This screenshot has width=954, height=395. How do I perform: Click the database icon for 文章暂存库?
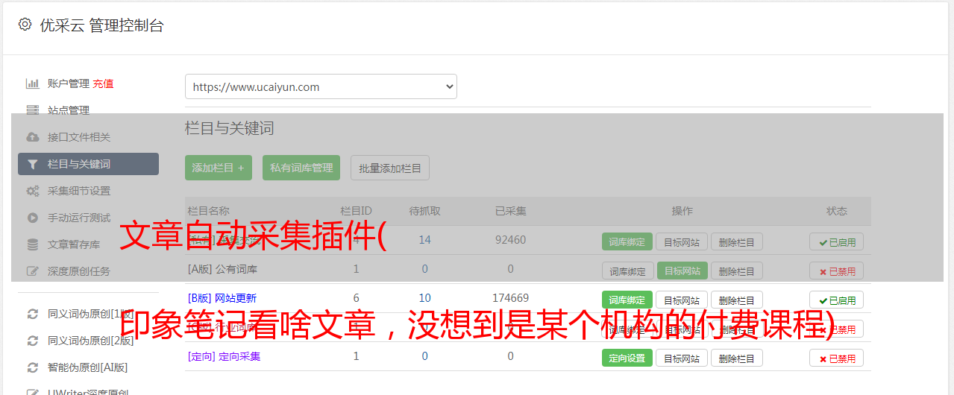(32, 244)
